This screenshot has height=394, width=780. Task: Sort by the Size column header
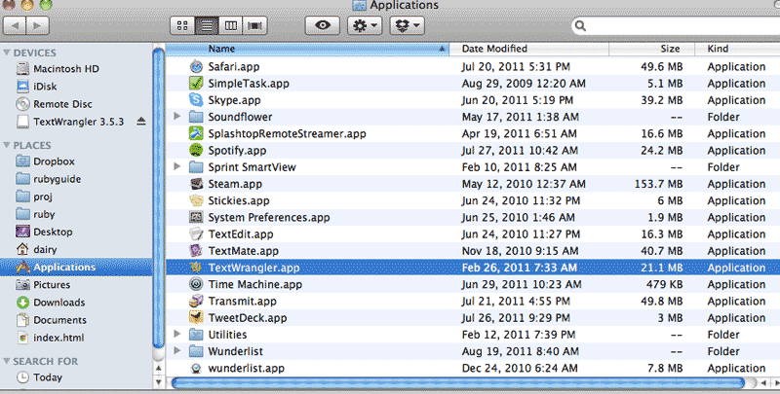coord(651,49)
